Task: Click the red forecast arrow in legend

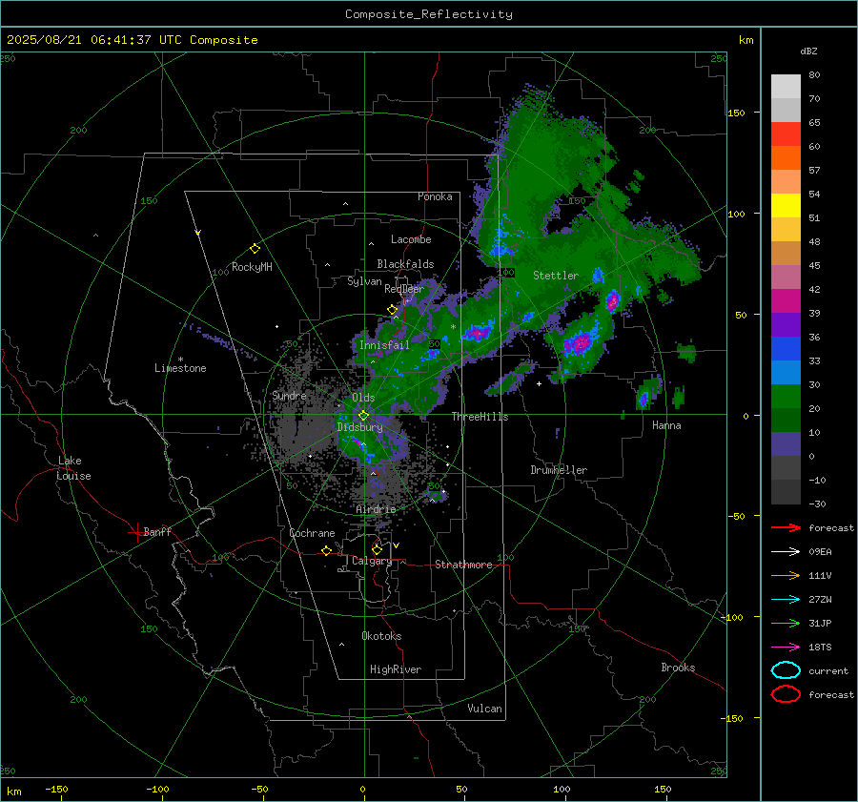Action: tap(786, 527)
